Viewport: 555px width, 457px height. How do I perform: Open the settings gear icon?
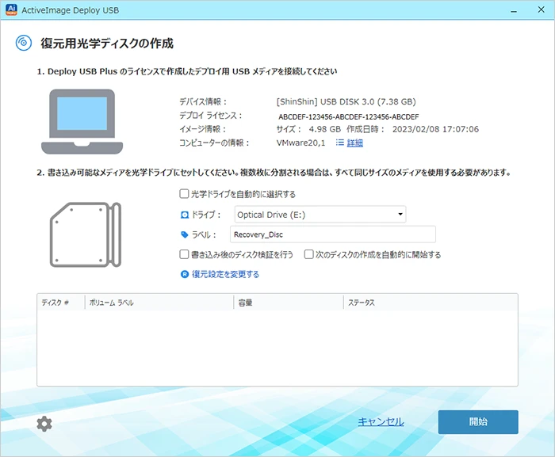coord(44,424)
